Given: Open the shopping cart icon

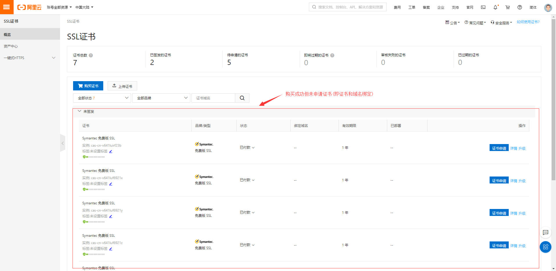Looking at the screenshot, I should point(508,7).
